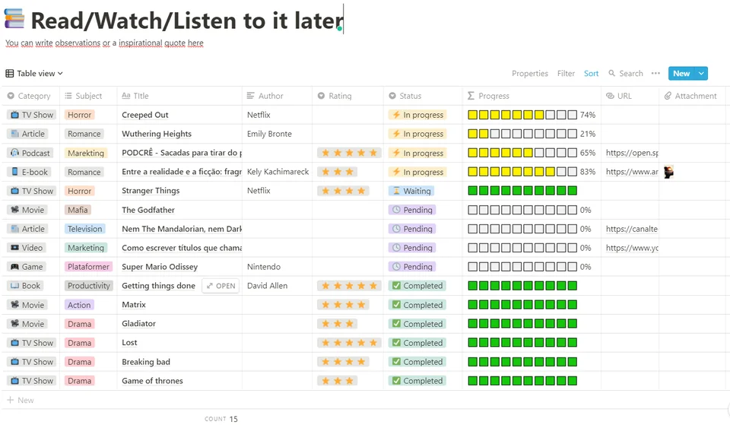Open the Book category tag
Image resolution: width=730 pixels, height=425 pixels.
(x=25, y=286)
